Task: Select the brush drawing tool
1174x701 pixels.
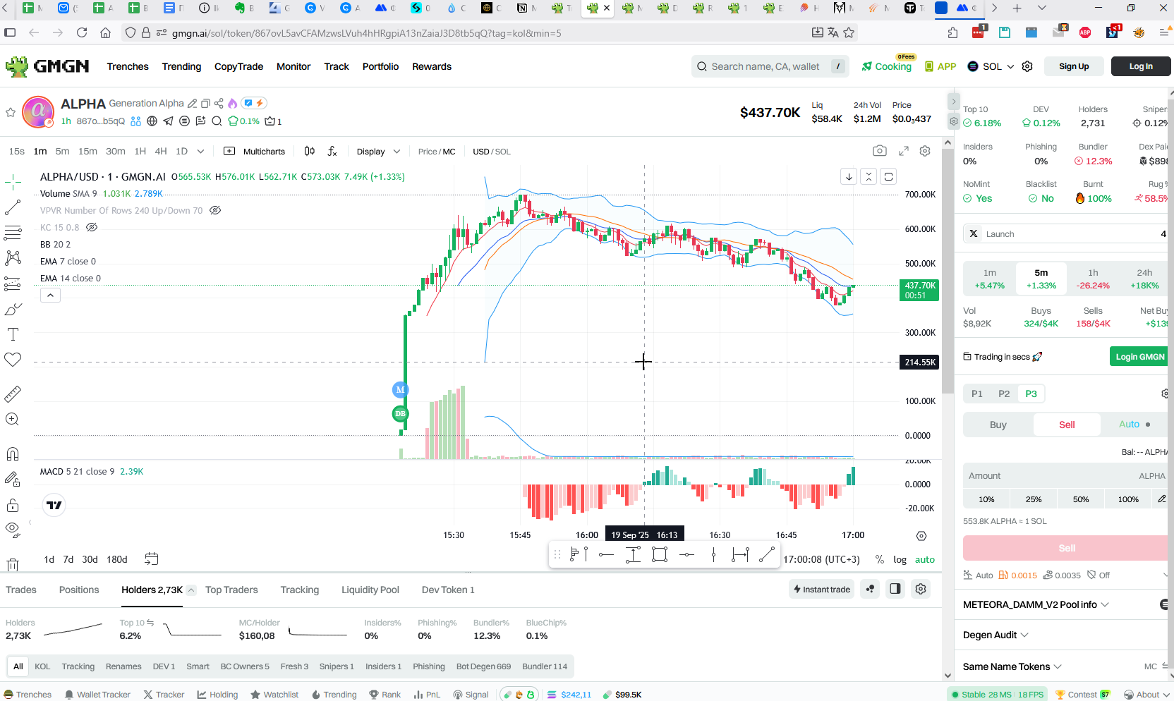Action: pyautogui.click(x=13, y=309)
